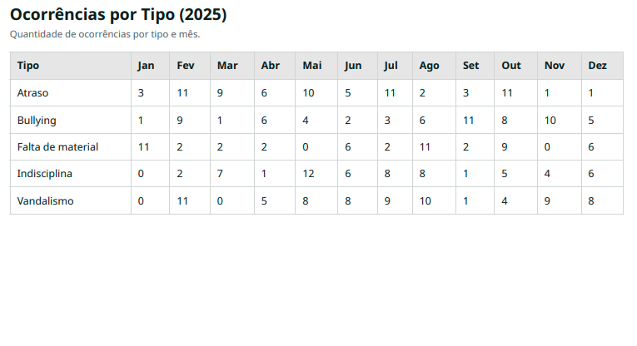Select the 'Mai' column header
The width and height of the screenshot is (637, 346).
click(x=312, y=66)
